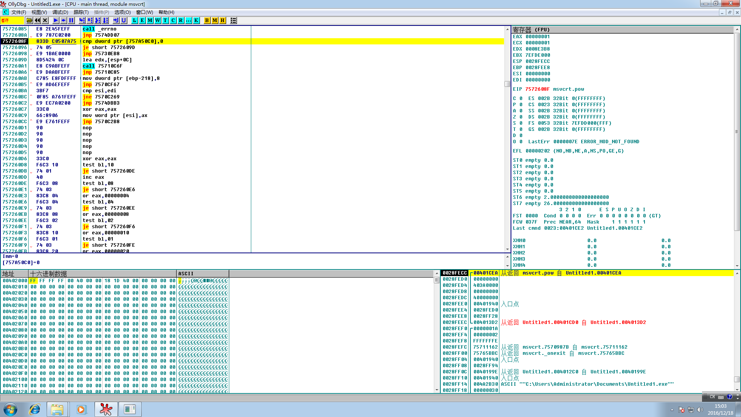The image size is (741, 417).
Task: Click the Trace over toolbar icon
Action: (x=105, y=20)
